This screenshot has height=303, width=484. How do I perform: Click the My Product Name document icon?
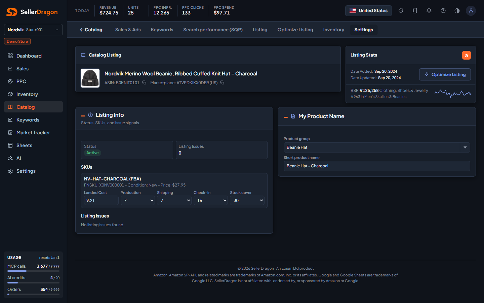coord(293,116)
